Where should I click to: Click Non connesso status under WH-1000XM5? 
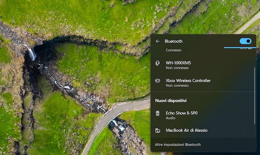click(177, 68)
